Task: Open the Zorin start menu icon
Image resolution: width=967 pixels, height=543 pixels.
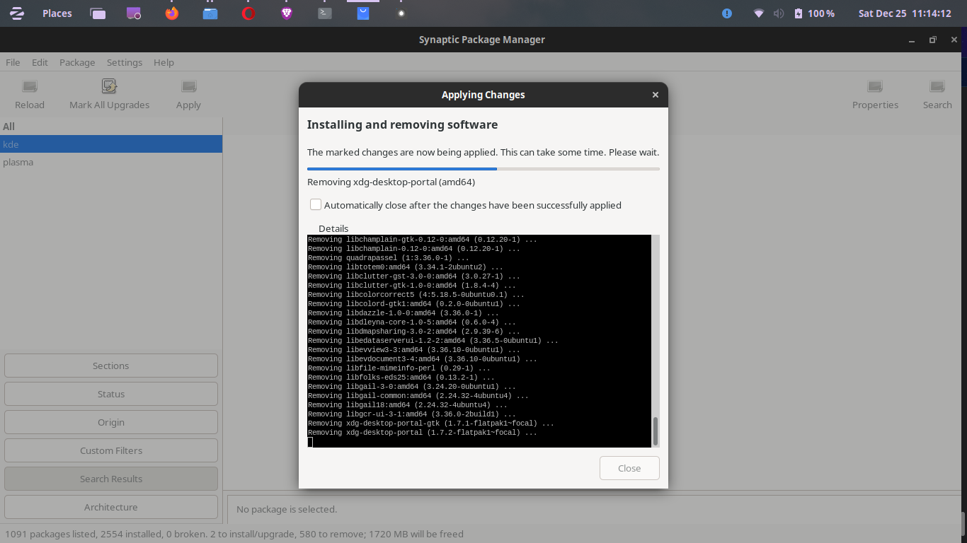Action: (x=17, y=13)
